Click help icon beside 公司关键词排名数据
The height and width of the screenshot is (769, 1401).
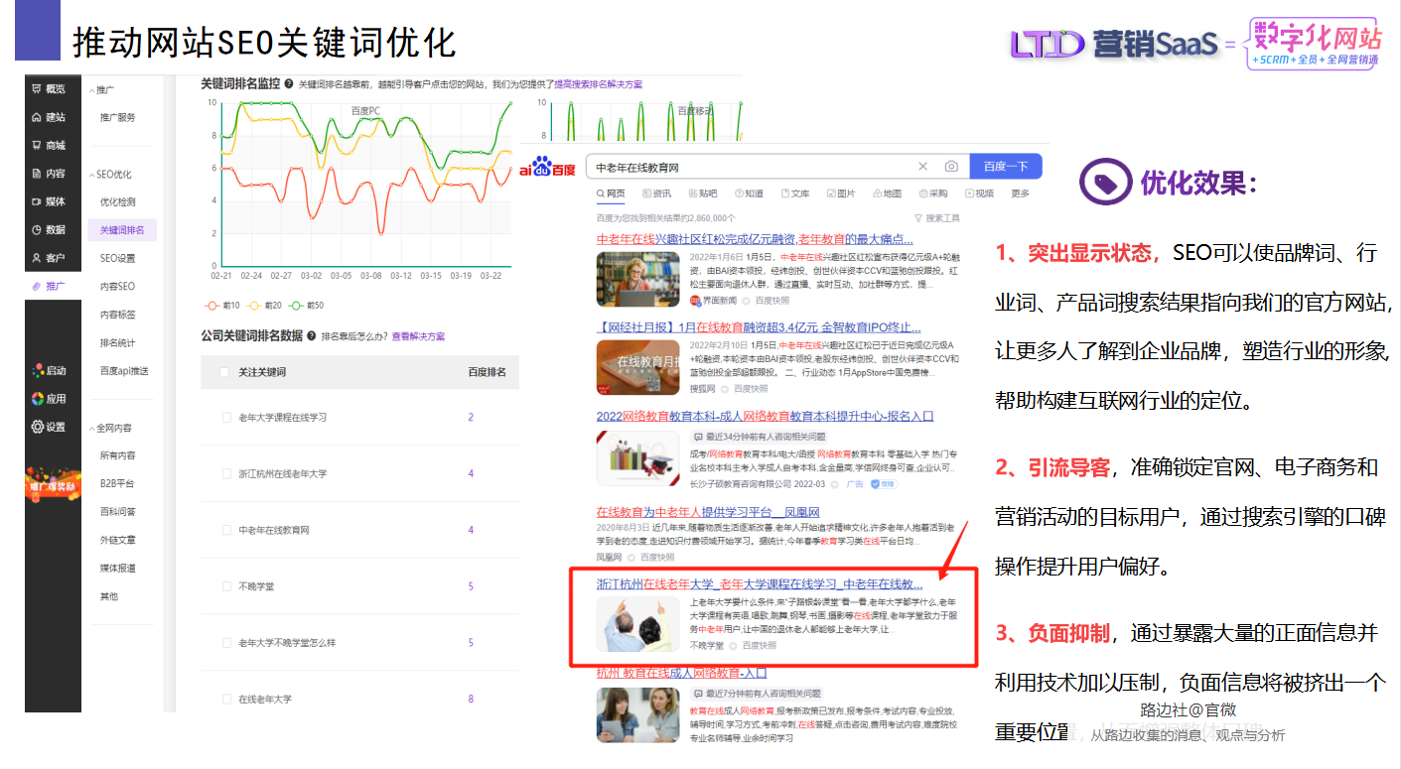tap(312, 336)
